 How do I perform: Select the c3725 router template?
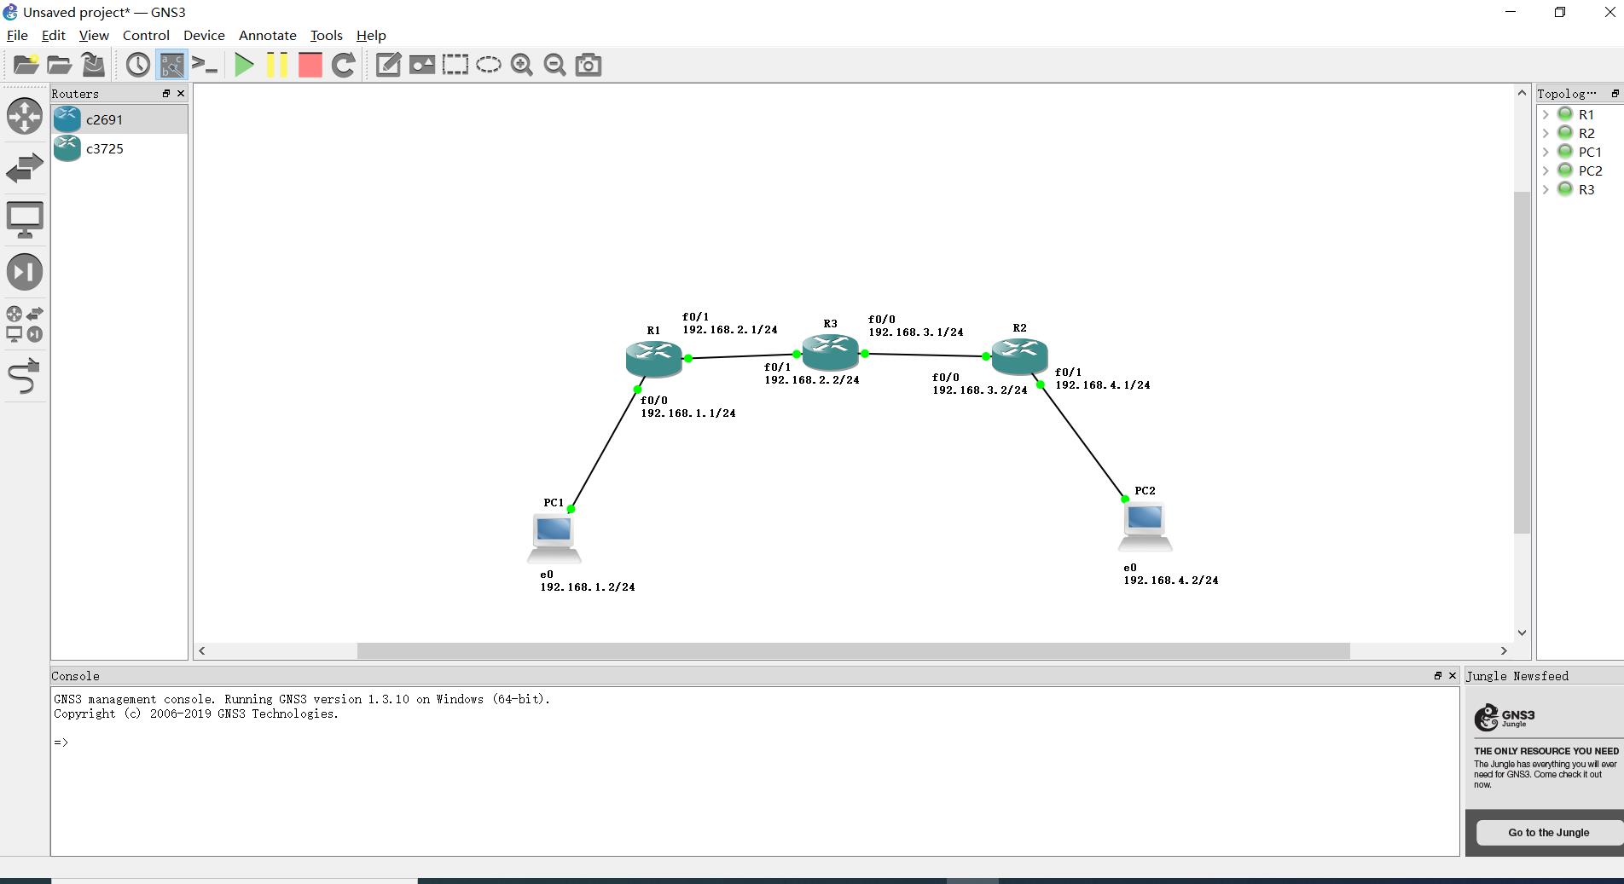(x=106, y=148)
